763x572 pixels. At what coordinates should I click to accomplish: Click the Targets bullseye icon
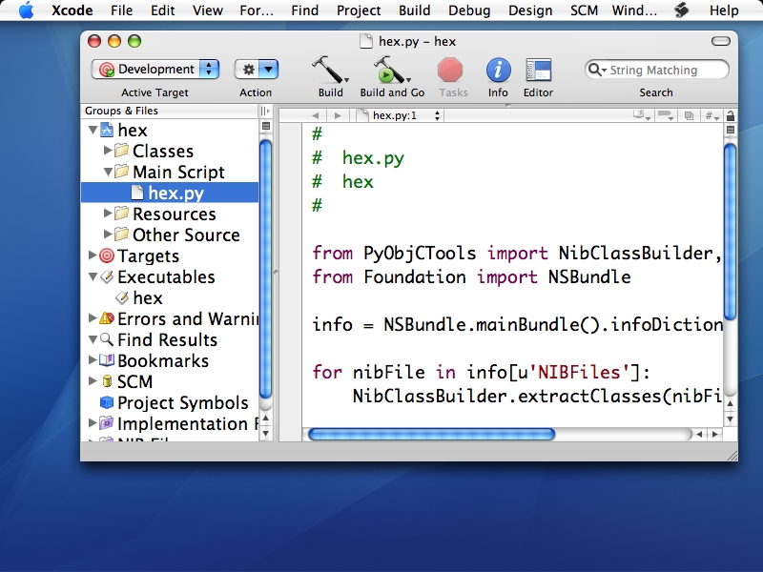point(107,255)
